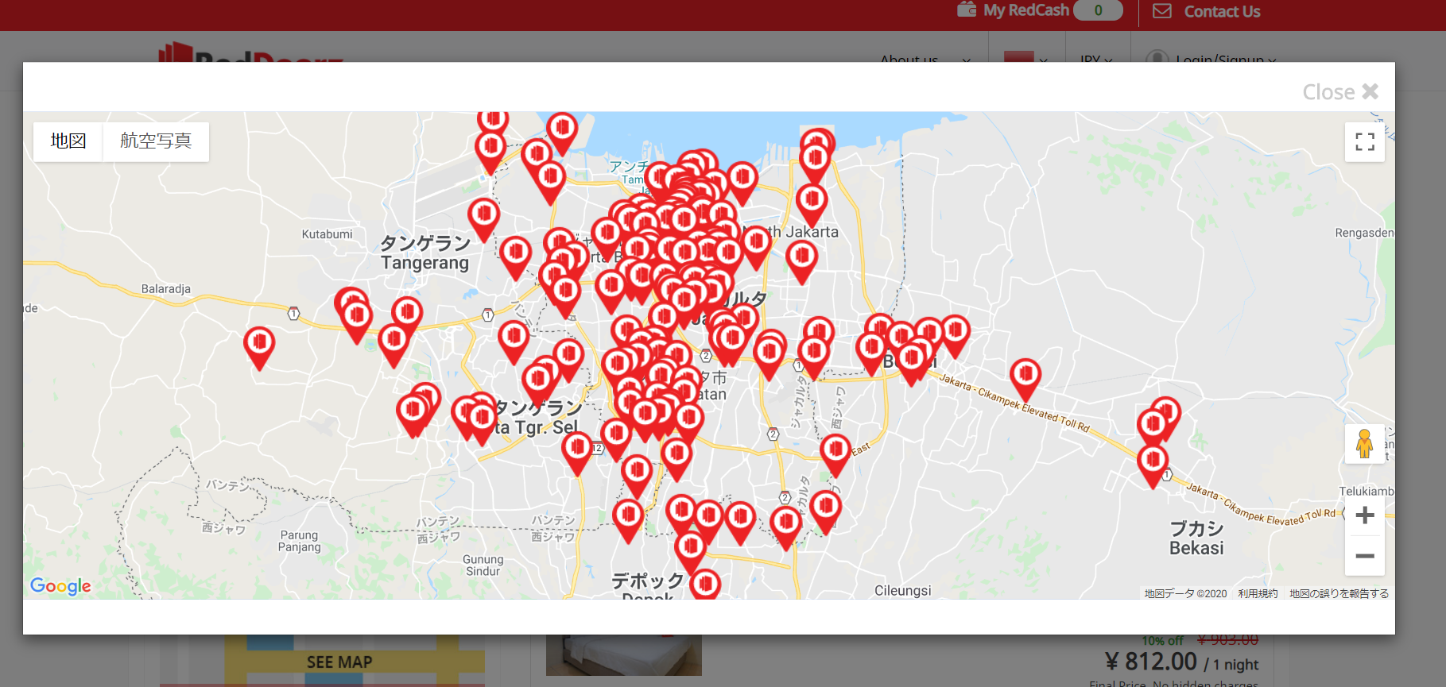Viewport: 1446px width, 687px height.
Task: Click the RedCash balance badge showing 0
Action: (1098, 10)
